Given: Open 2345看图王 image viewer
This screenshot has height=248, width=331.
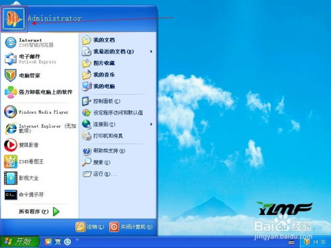Looking at the screenshot, I should [11, 161].
